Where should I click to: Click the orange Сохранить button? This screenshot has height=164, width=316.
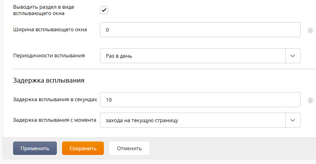tap(83, 148)
